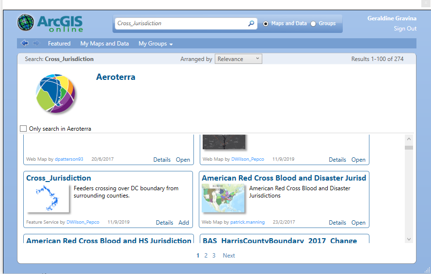Click the patrick.manning author link

pyautogui.click(x=247, y=222)
